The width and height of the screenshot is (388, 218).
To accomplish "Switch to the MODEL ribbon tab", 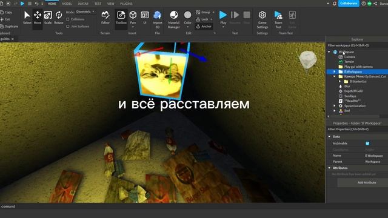I will pos(67,4).
